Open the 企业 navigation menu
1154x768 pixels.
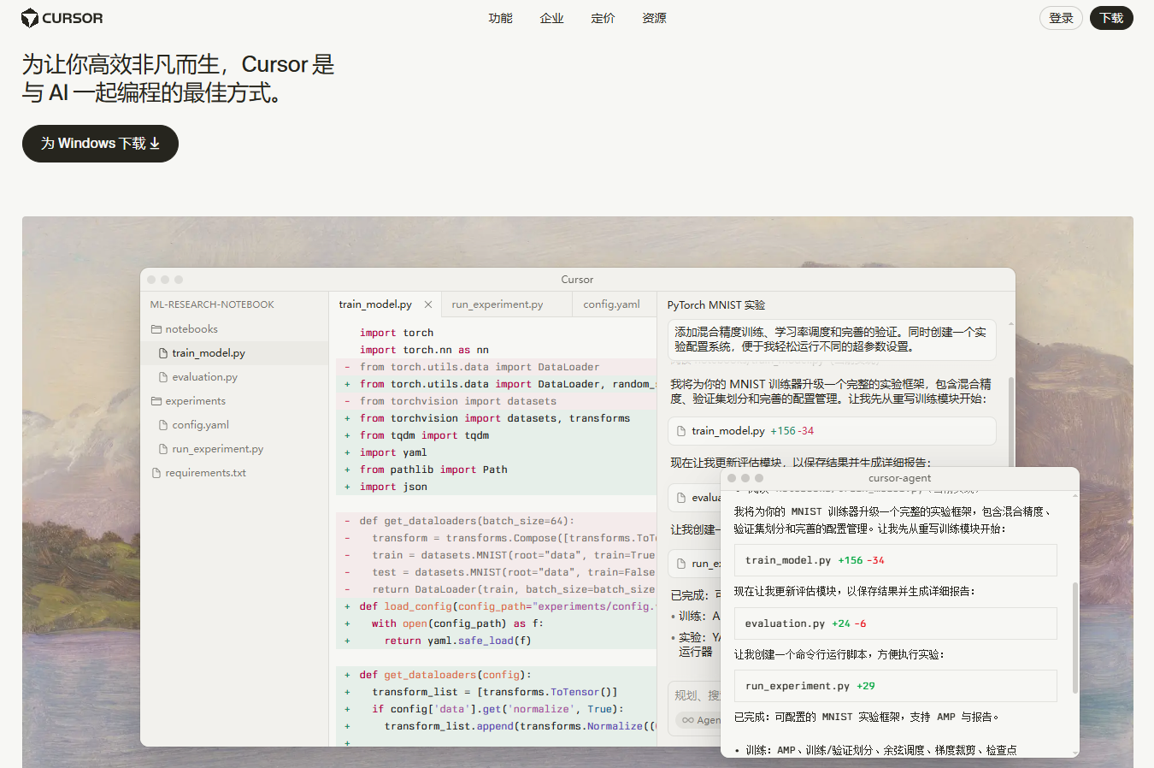coord(551,18)
